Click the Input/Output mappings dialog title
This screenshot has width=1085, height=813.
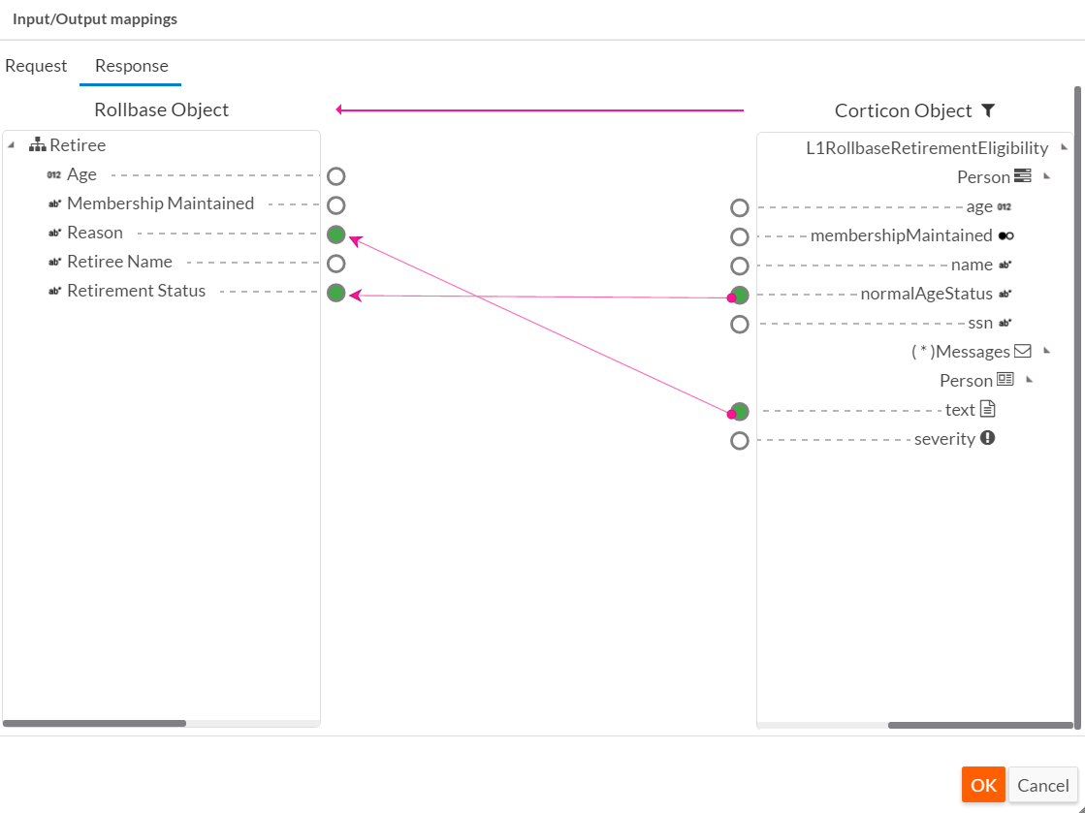(95, 18)
